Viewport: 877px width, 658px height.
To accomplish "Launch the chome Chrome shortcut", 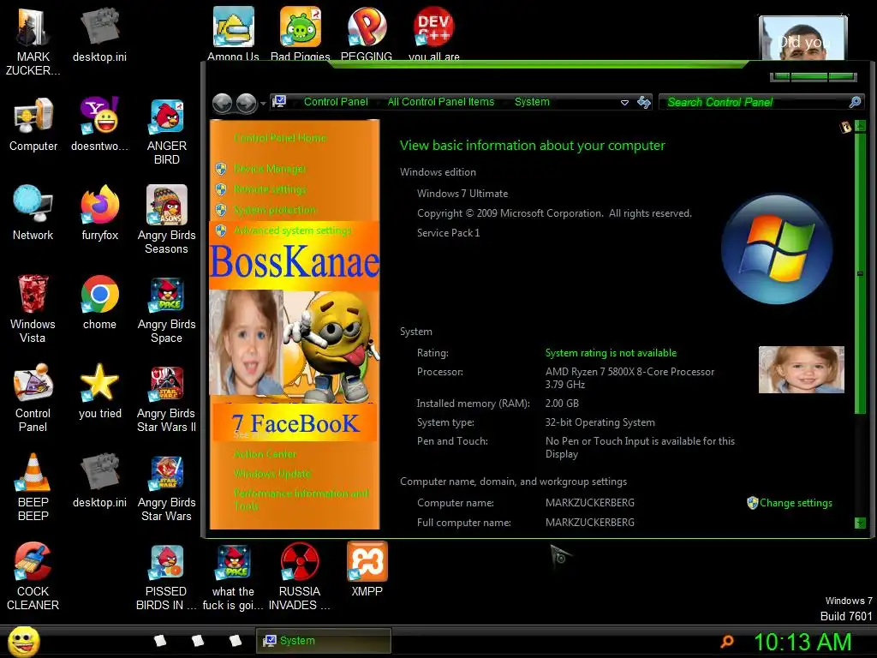I will click(x=99, y=302).
